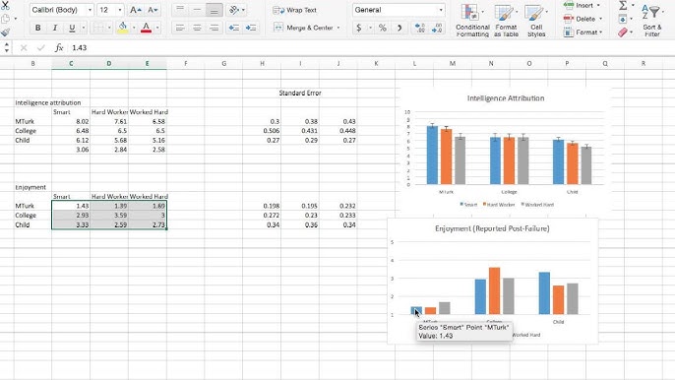Screen dimensions: 675x380
Task: Click the Merge & Center button
Action: pyautogui.click(x=307, y=28)
